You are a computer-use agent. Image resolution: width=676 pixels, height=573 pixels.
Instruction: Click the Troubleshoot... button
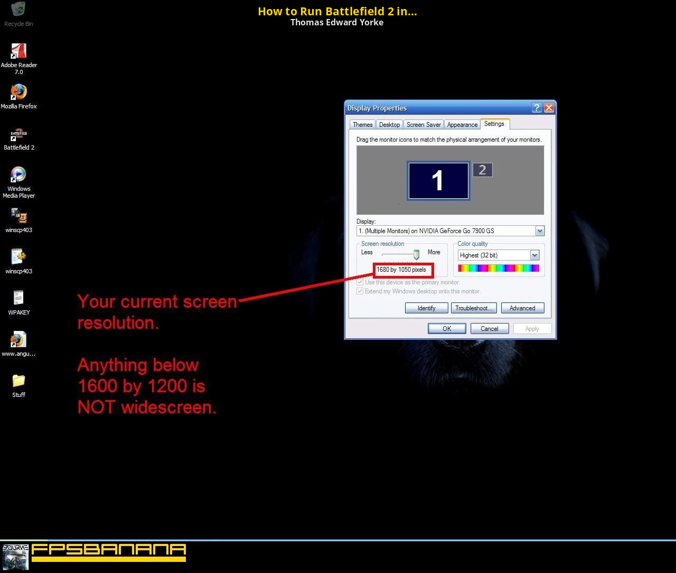pos(474,308)
